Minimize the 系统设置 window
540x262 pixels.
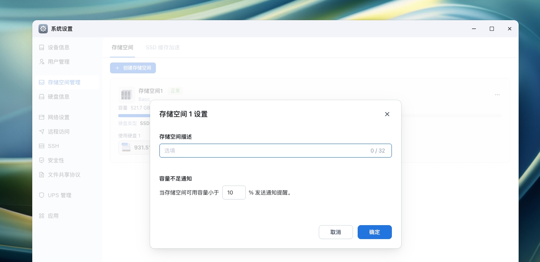pyautogui.click(x=474, y=29)
